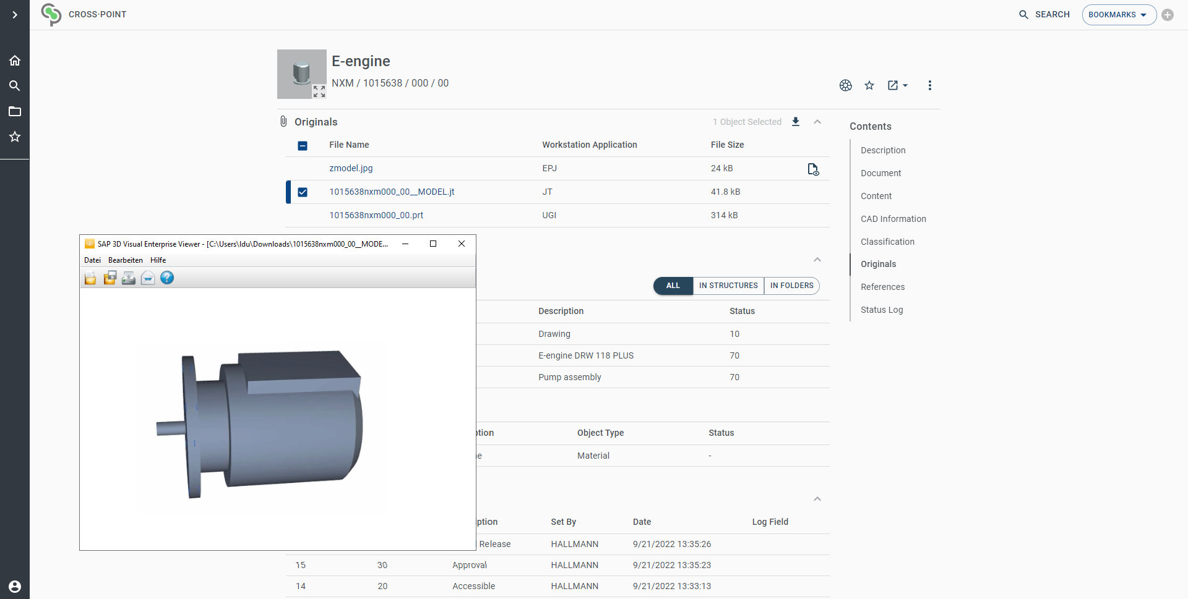Image resolution: width=1188 pixels, height=599 pixels.
Task: Select the ALL filter tab
Action: coord(673,286)
